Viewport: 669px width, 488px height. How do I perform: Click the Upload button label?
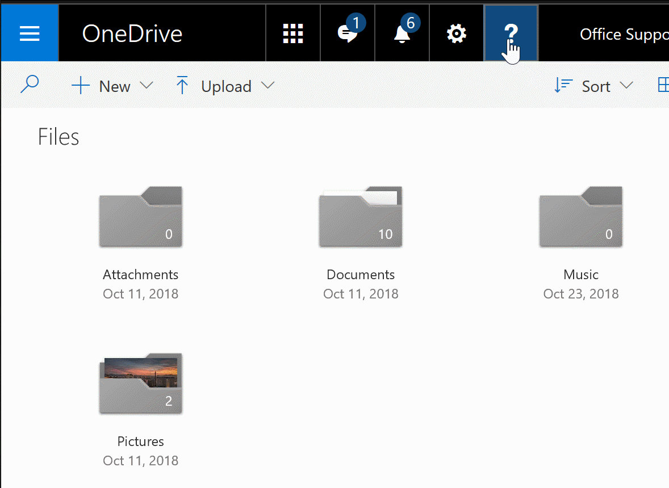[x=226, y=86]
